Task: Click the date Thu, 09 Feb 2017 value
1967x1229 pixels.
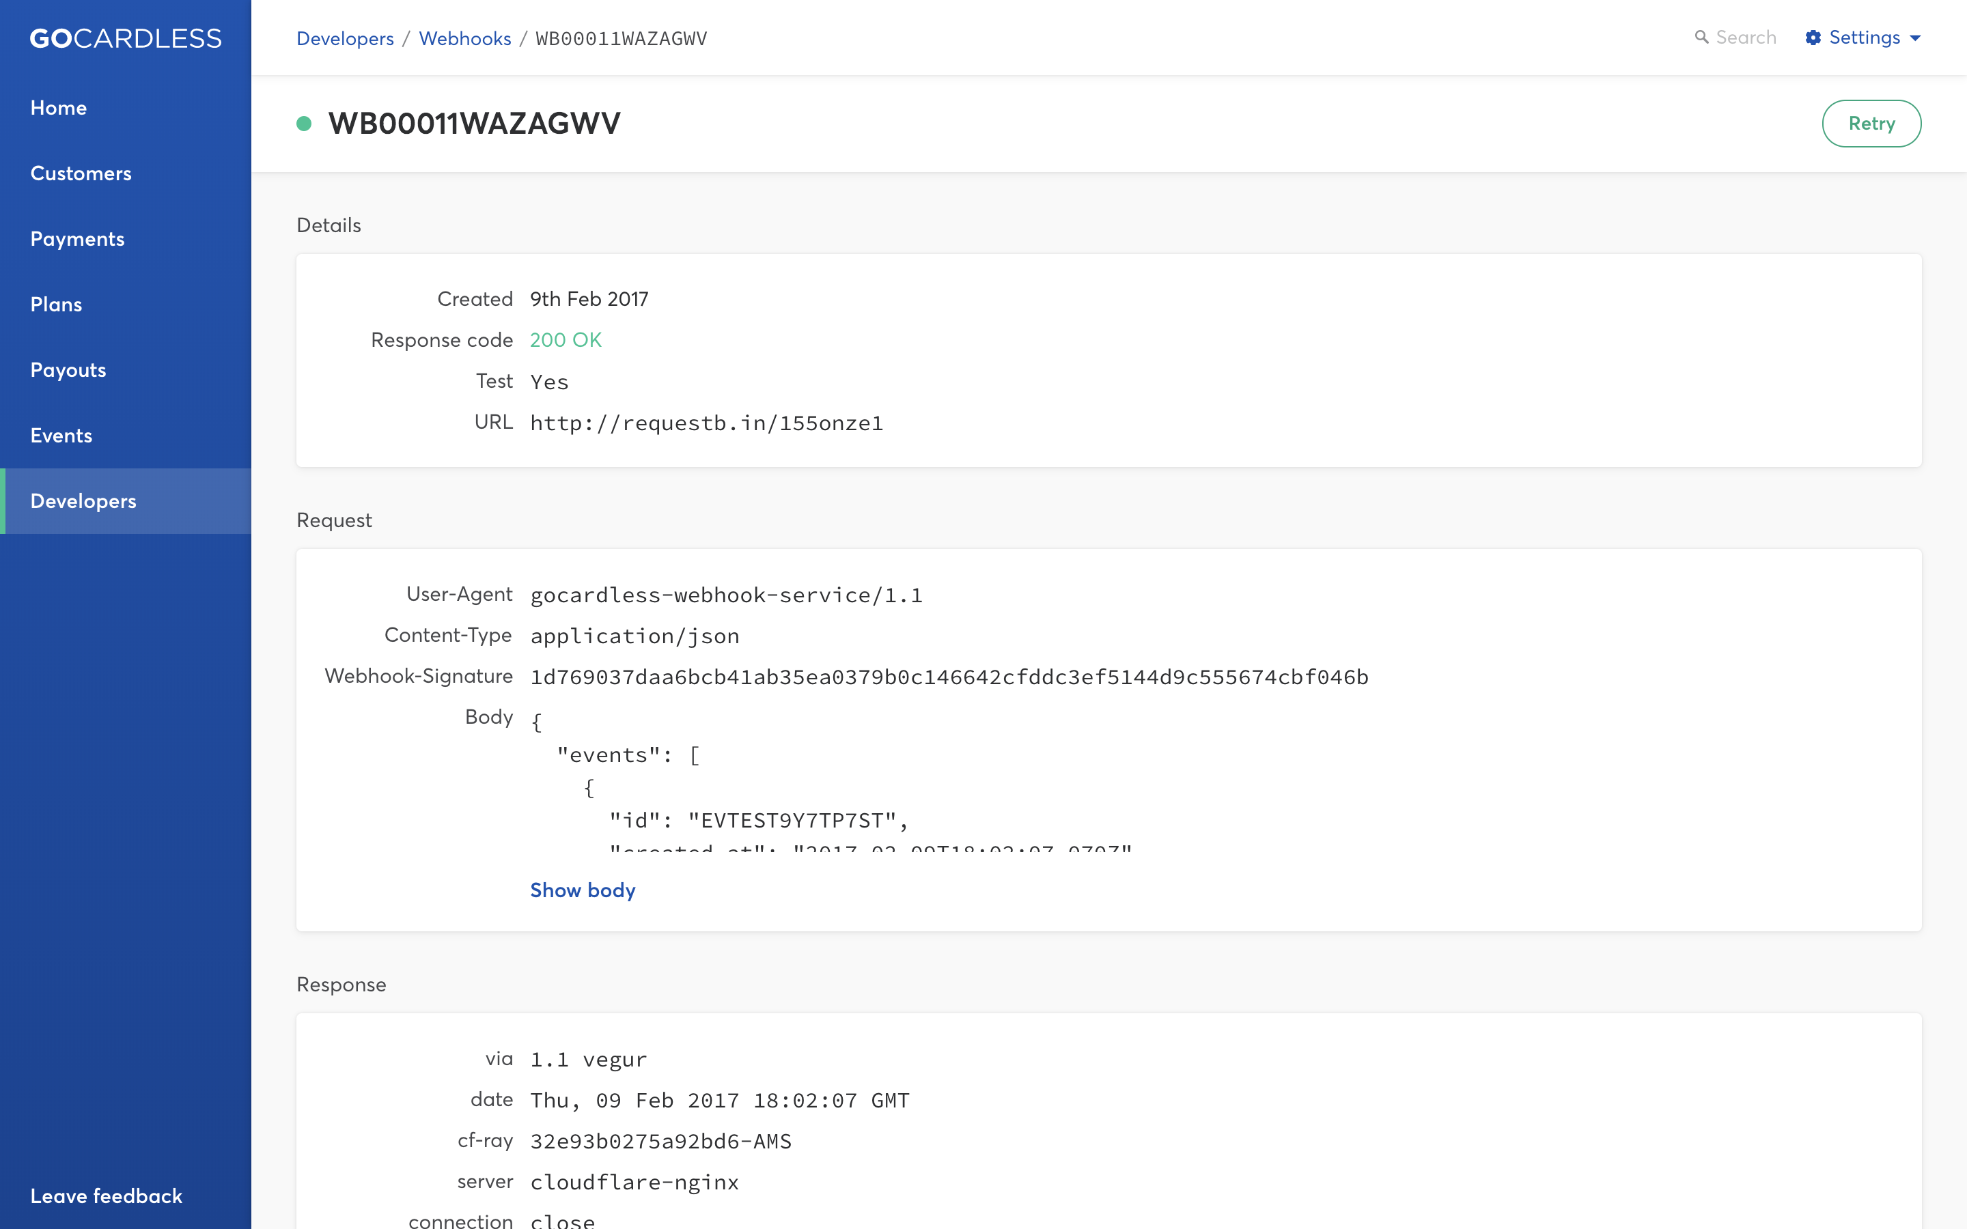Action: click(719, 1101)
